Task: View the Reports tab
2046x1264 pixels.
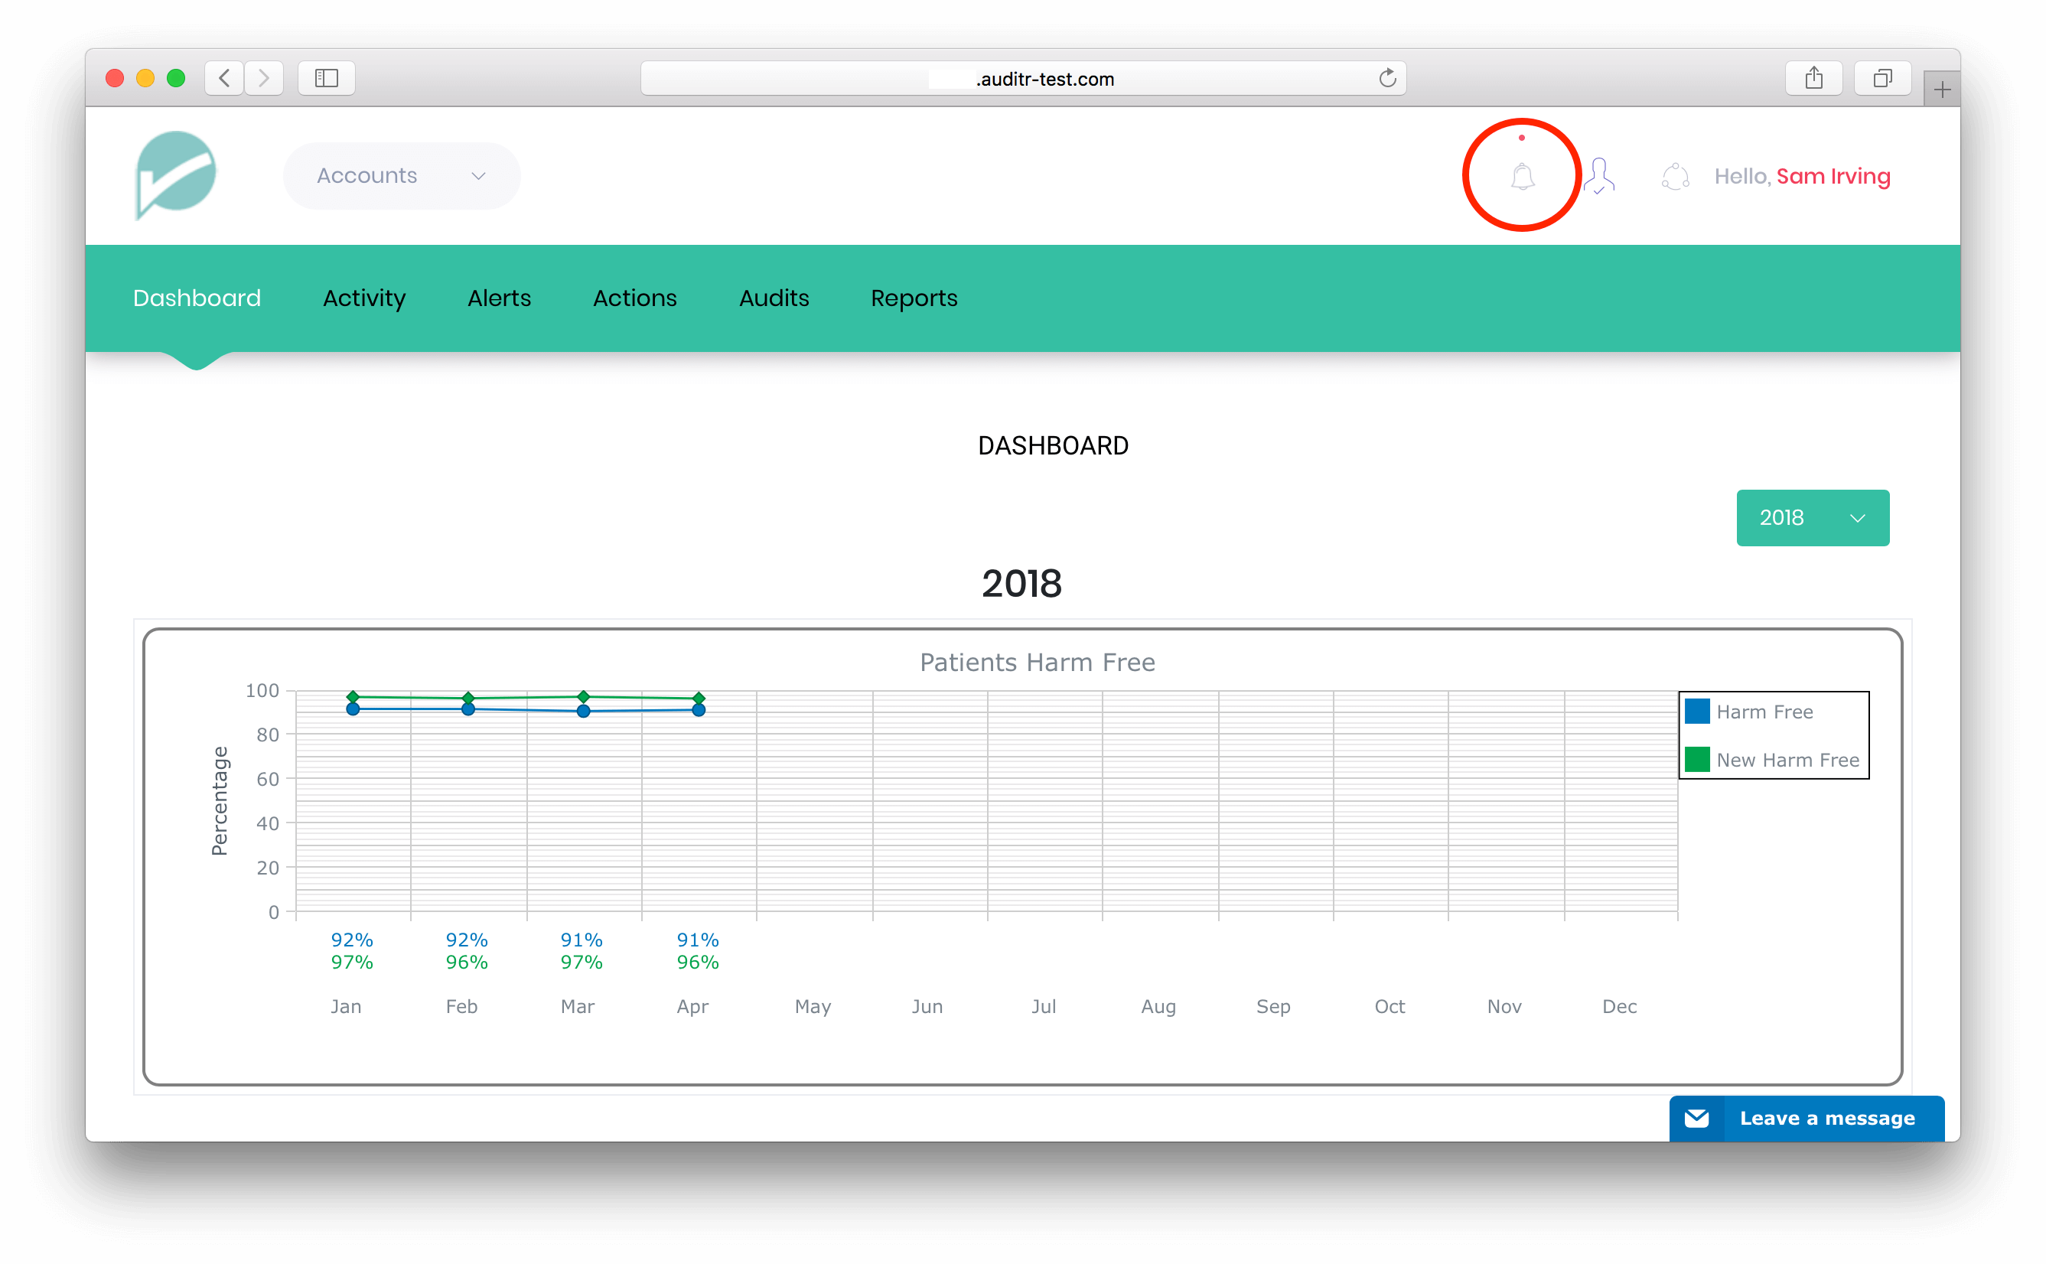Action: point(914,298)
